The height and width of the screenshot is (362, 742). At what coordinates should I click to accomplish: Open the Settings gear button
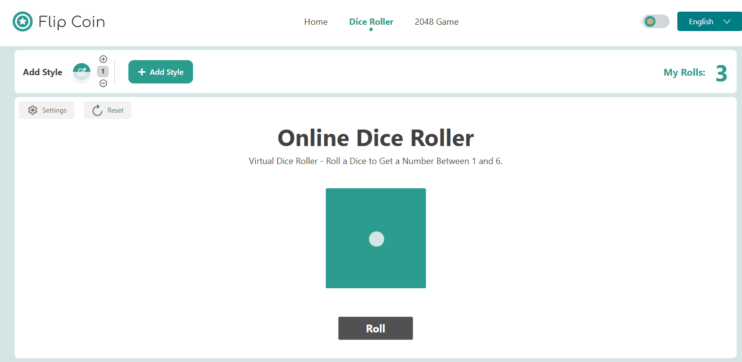pos(47,110)
